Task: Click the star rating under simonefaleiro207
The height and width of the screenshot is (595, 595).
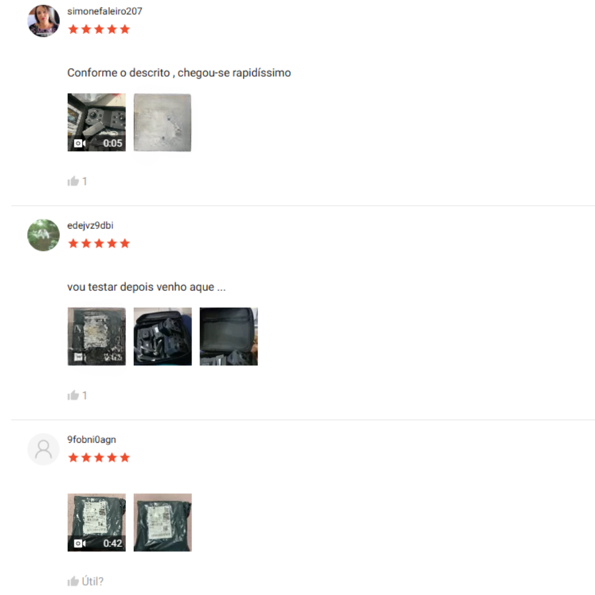Action: [x=99, y=29]
